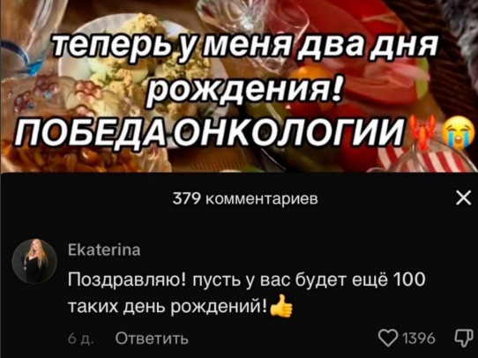Dislike Ekaterina's comment with thumbs-down icon
This screenshot has width=478, height=358.
click(465, 338)
